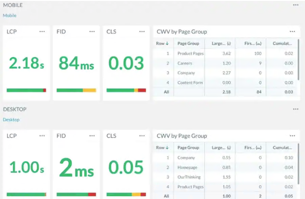Select the Homepage row in Desktop table
This screenshot has height=199, width=305.
click(x=188, y=167)
